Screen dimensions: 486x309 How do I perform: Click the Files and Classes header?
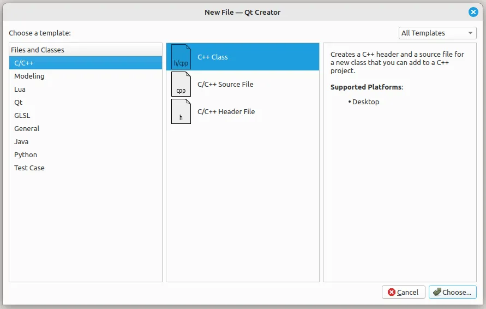coord(86,50)
